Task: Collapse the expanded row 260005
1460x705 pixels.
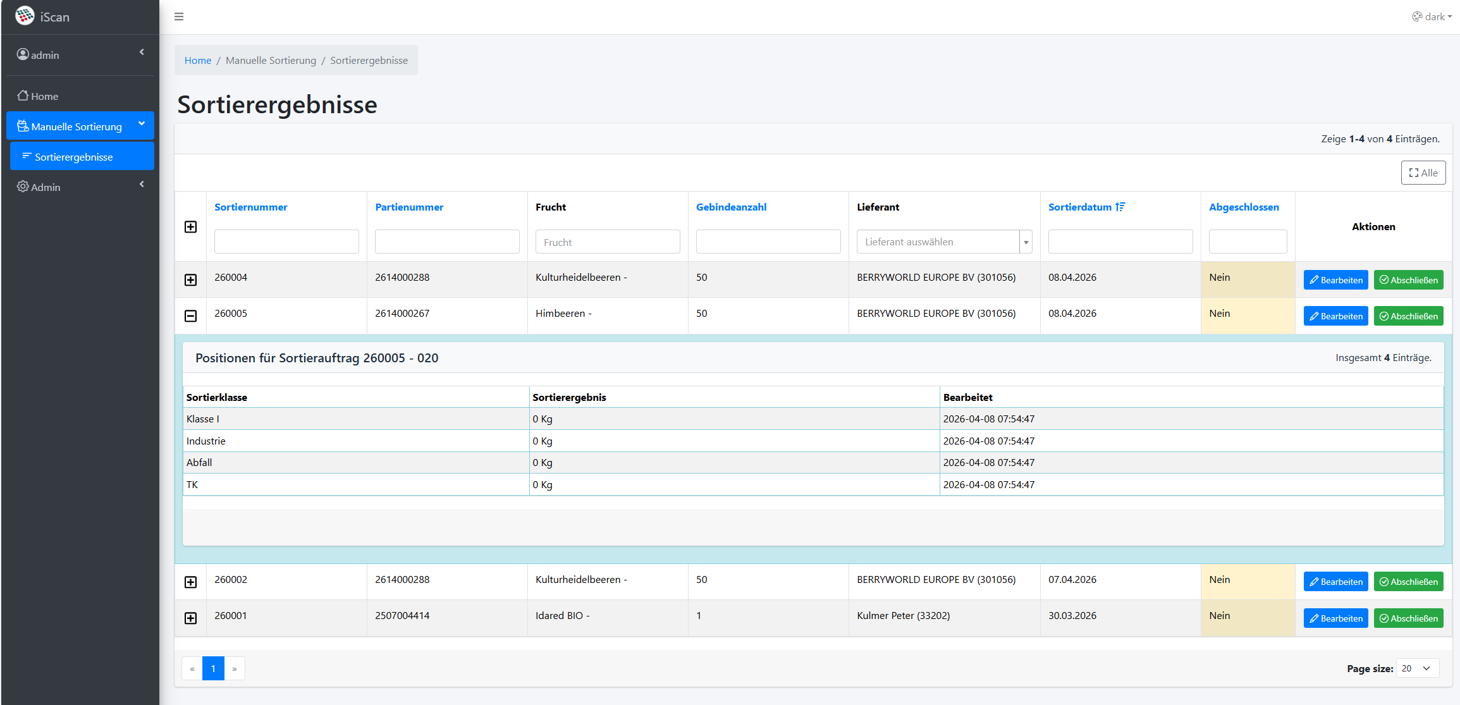Action: (x=190, y=316)
